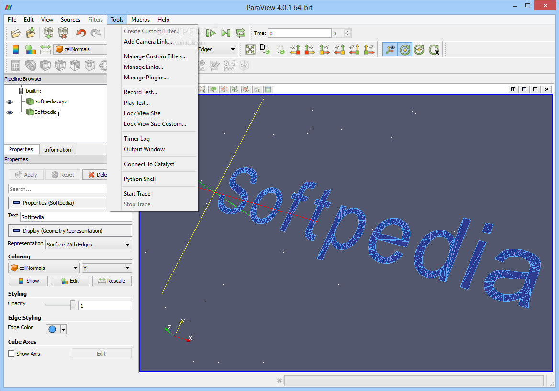Click the Edge Color blue swatch
Image resolution: width=559 pixels, height=391 pixels.
coord(53,329)
